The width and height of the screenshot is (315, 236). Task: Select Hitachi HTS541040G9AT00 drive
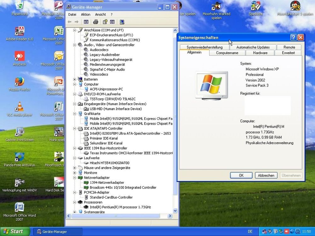tap(110, 163)
